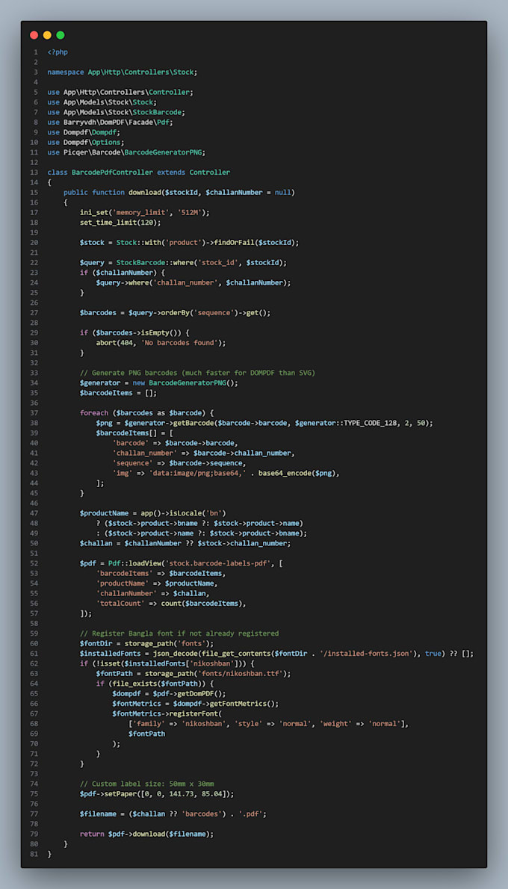This screenshot has width=508, height=889.
Task: Click the 'Generate PNG barcodes' comment
Action: click(197, 373)
